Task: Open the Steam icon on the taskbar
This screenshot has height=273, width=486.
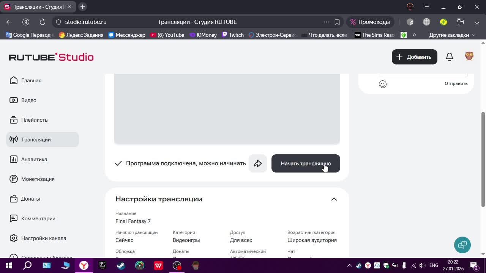Action: click(x=121, y=265)
